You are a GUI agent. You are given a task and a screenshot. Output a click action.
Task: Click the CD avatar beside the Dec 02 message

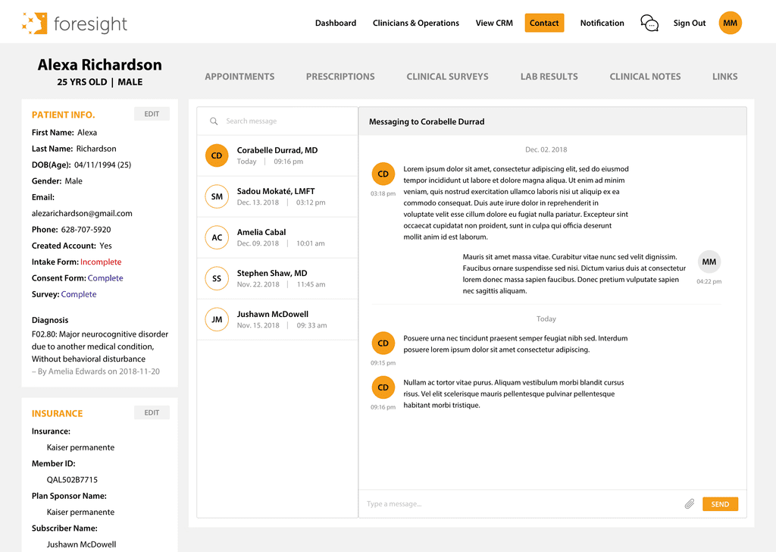pos(383,174)
